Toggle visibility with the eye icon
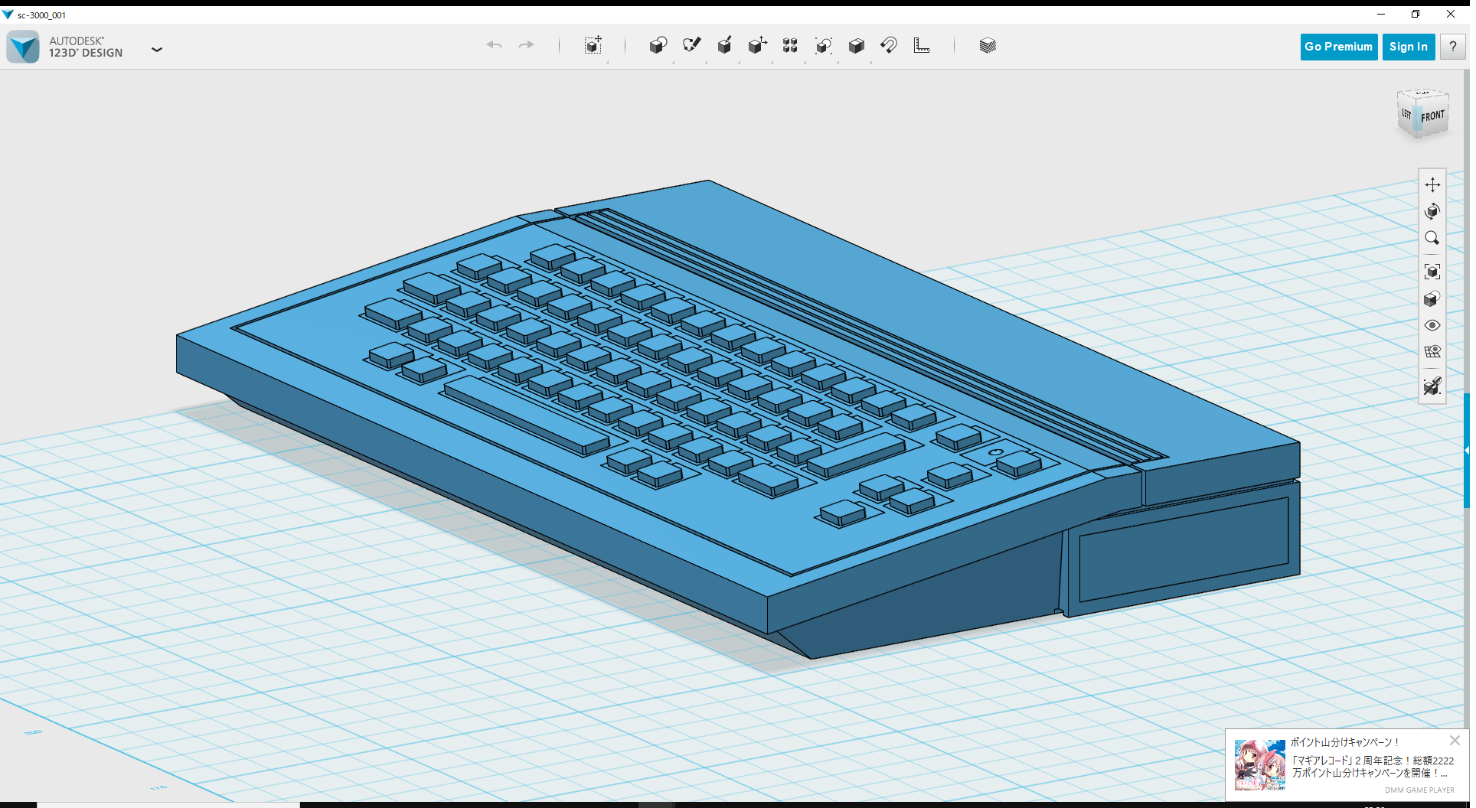 pyautogui.click(x=1432, y=325)
